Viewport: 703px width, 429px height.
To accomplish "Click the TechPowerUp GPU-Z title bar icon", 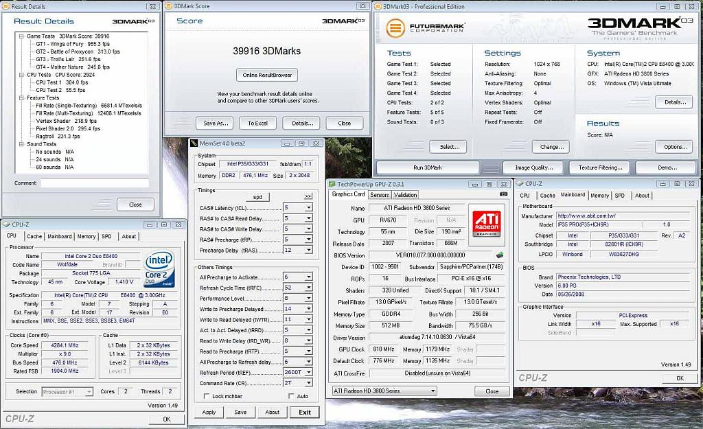I will point(332,184).
